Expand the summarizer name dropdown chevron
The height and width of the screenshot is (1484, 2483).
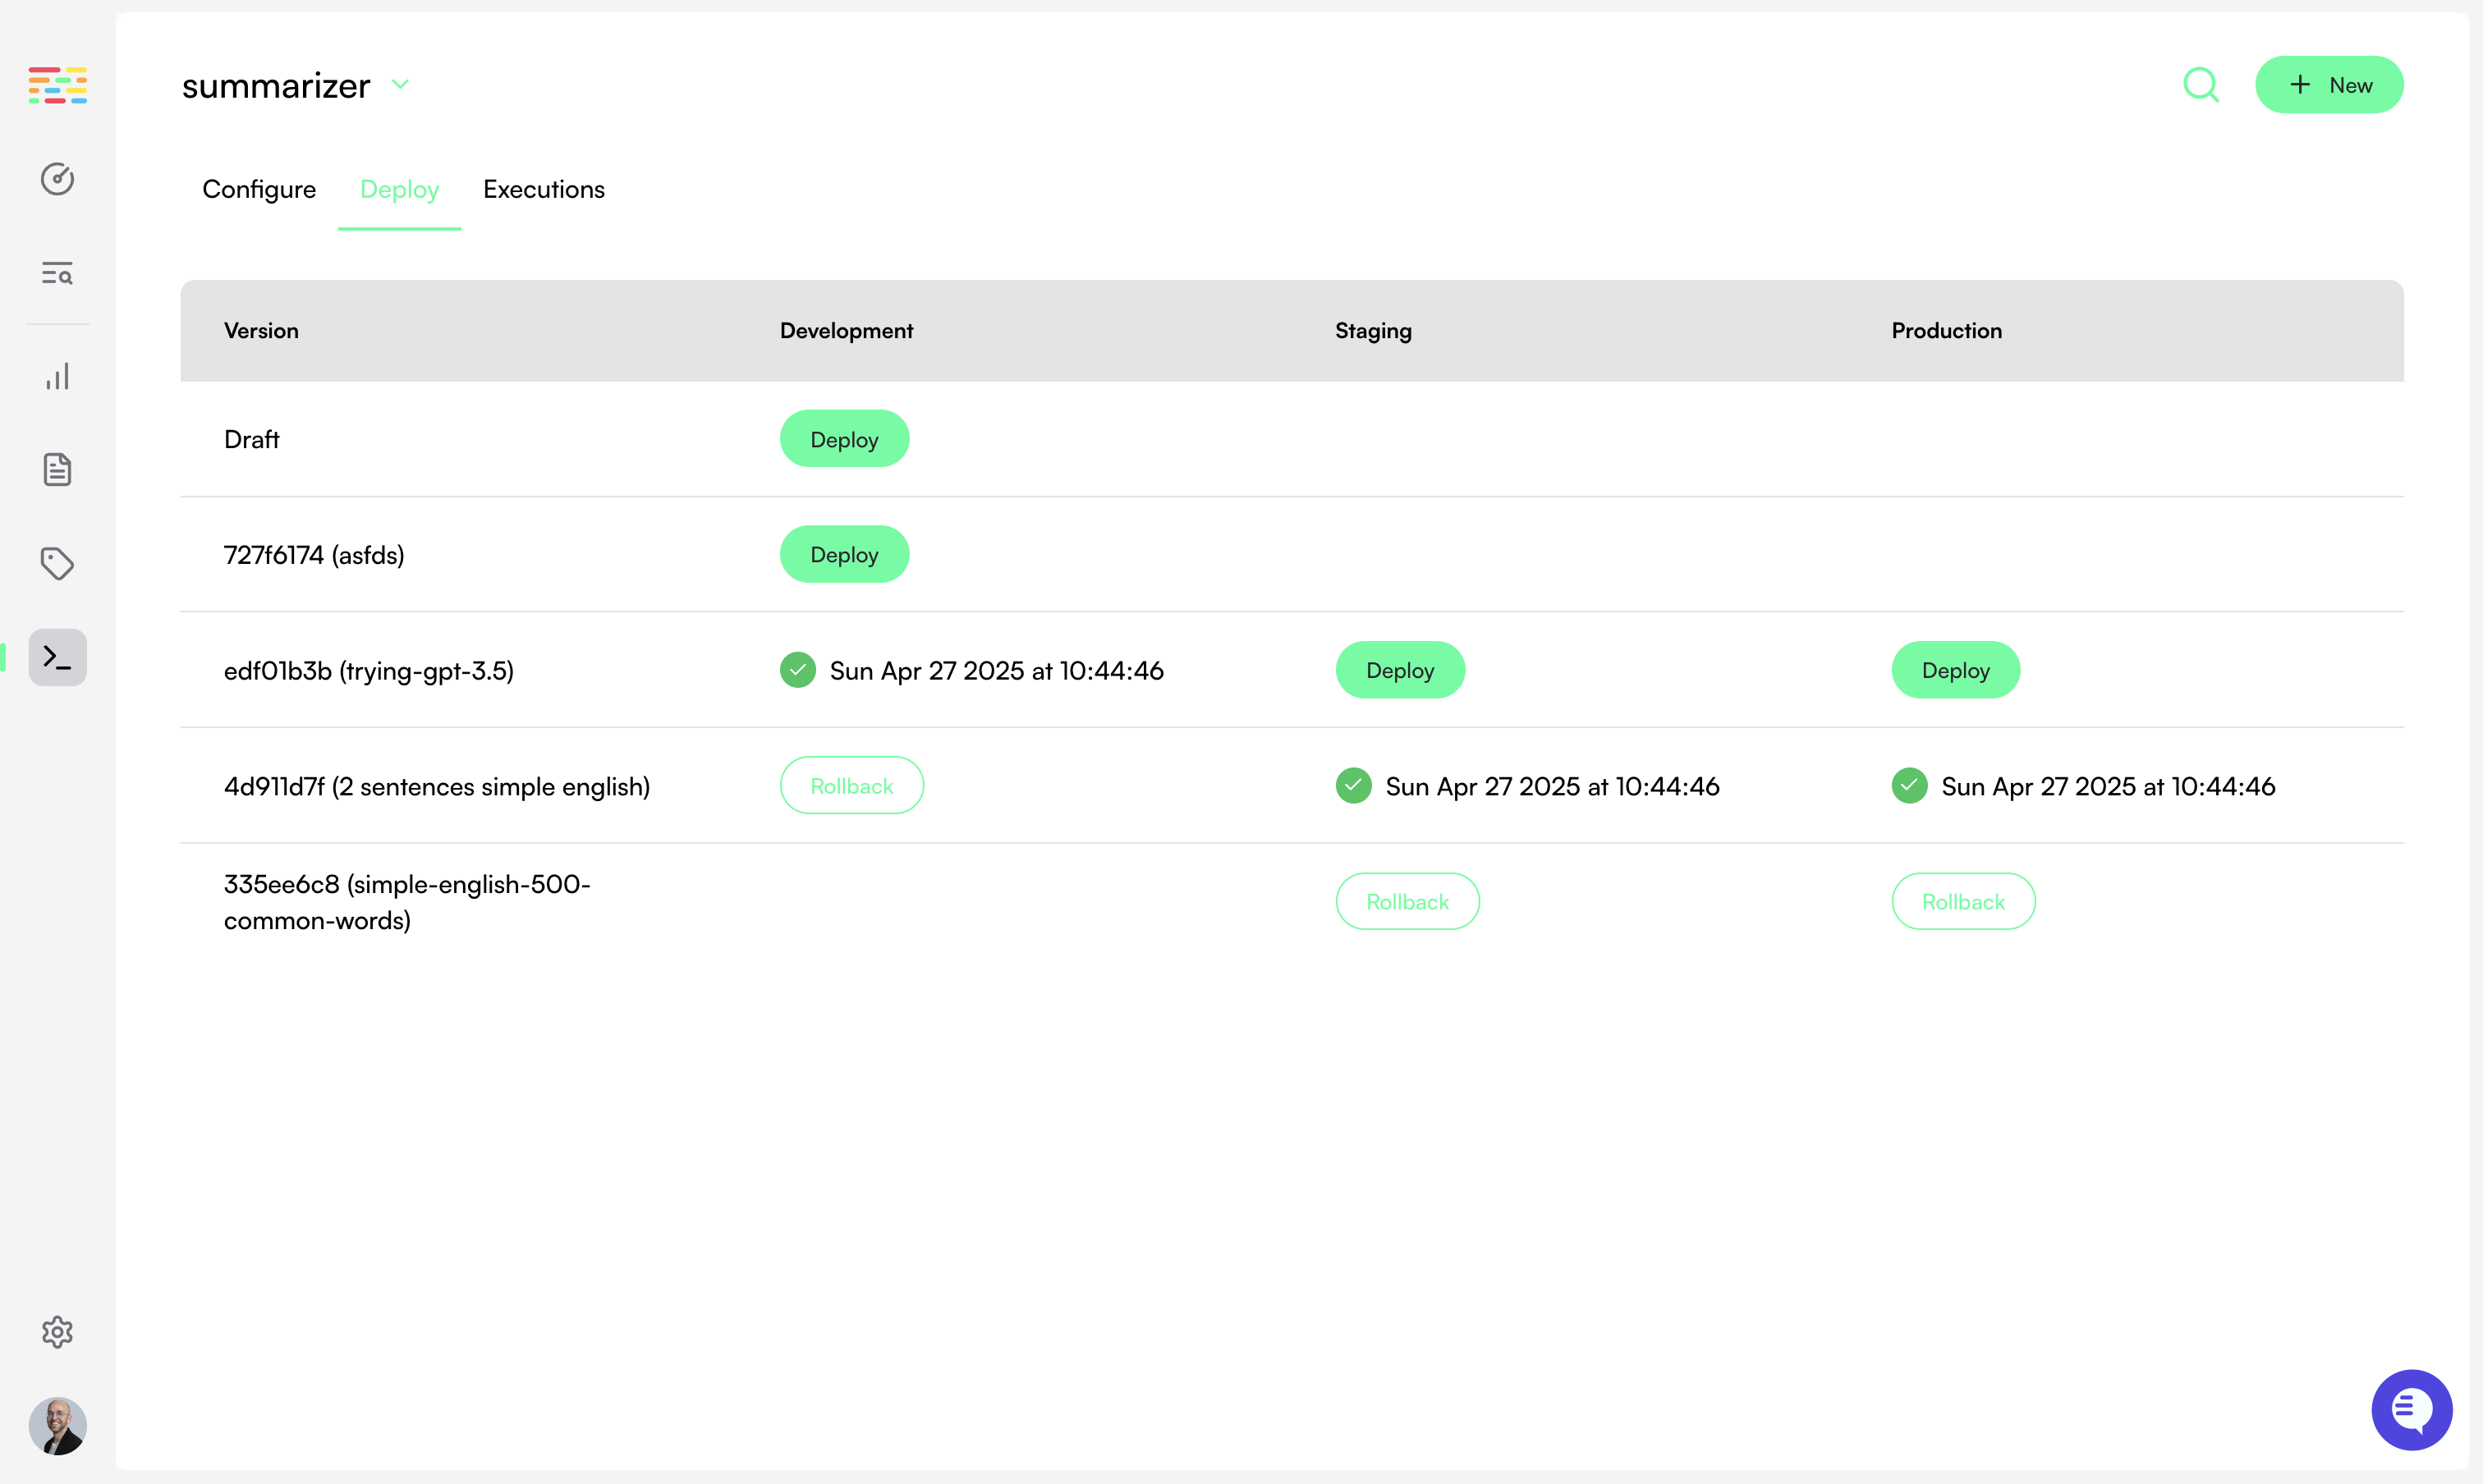(400, 85)
